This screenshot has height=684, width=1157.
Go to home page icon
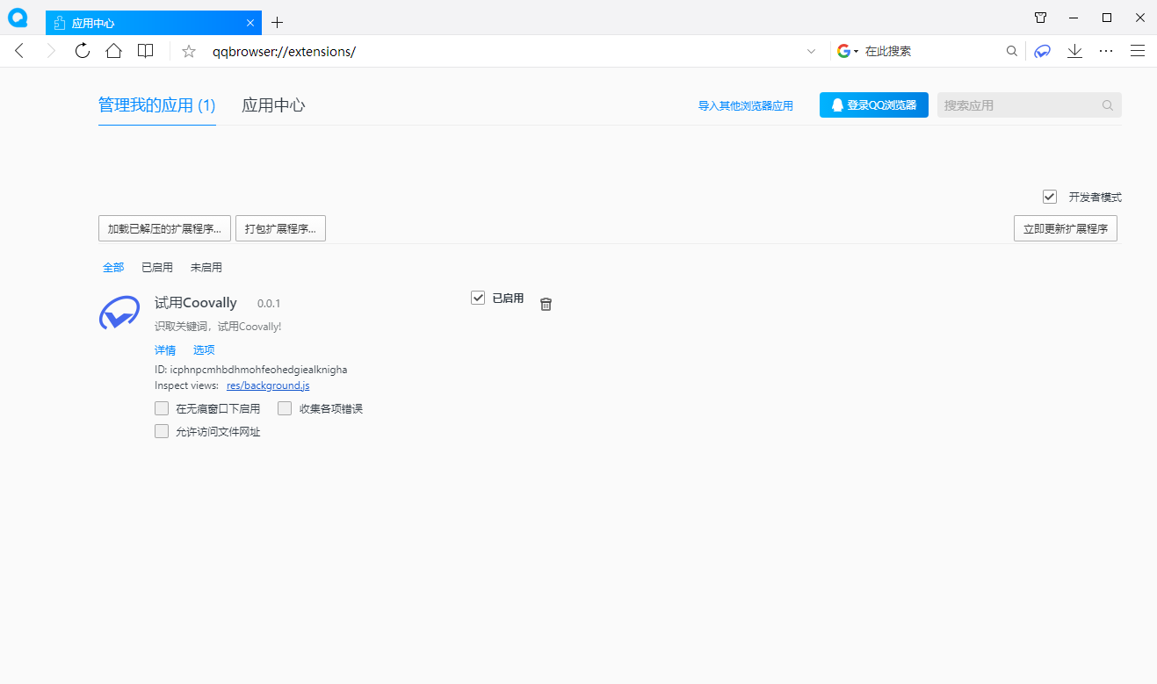(x=113, y=51)
